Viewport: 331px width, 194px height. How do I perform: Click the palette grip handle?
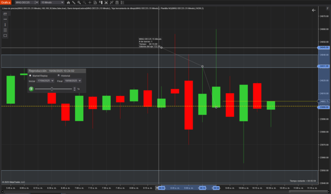[9, 14]
